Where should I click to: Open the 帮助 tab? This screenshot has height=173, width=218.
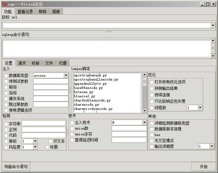[x=42, y=12]
